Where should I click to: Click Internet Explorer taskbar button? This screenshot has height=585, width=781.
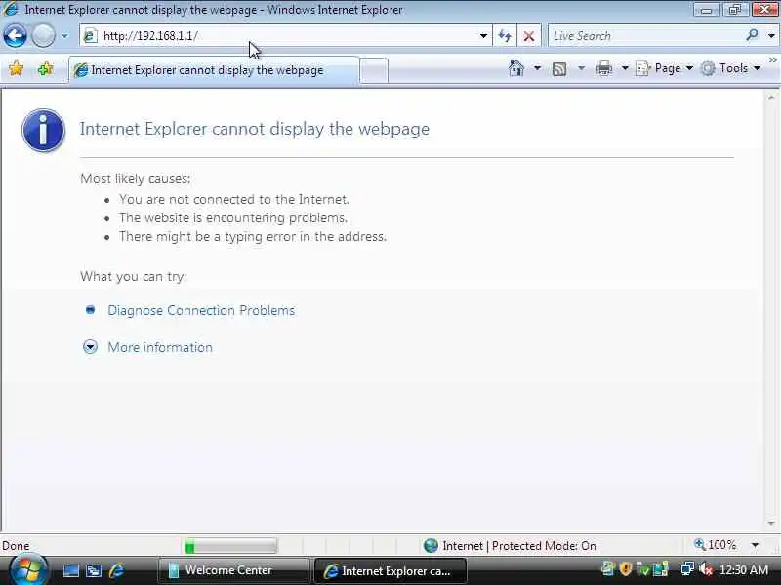pyautogui.click(x=390, y=571)
